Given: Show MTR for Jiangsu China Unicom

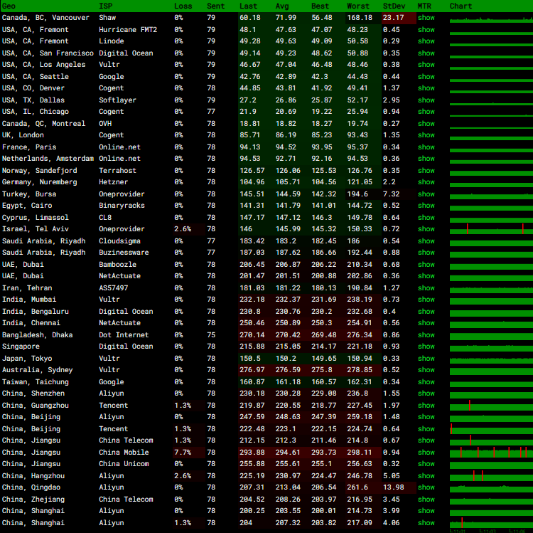Looking at the screenshot, I should click(426, 464).
